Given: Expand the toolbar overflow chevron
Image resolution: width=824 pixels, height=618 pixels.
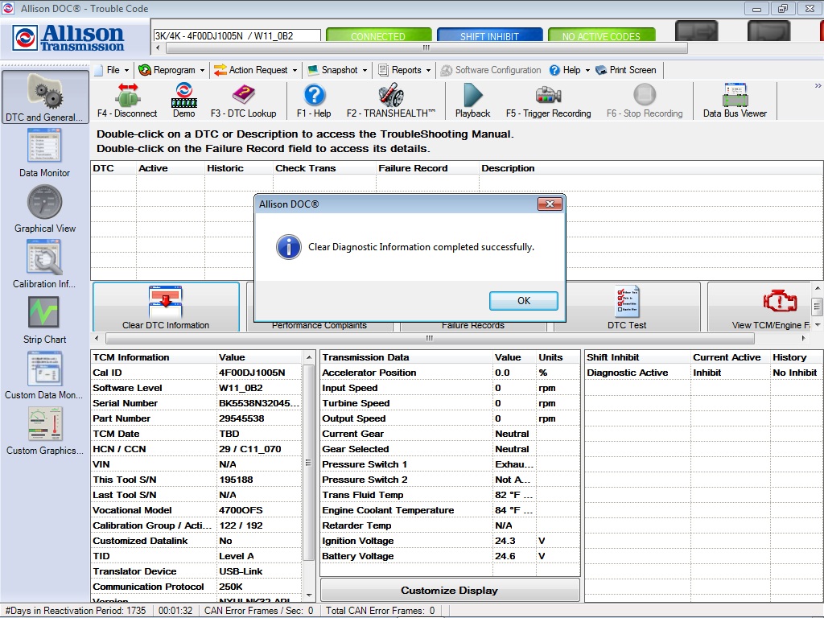Looking at the screenshot, I should [818, 85].
